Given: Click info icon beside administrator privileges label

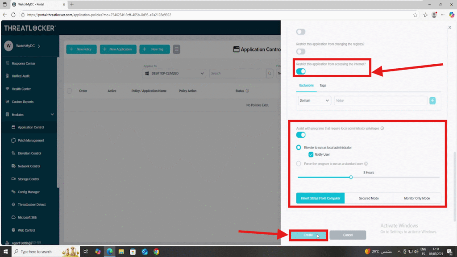Looking at the screenshot, I should pos(382,128).
